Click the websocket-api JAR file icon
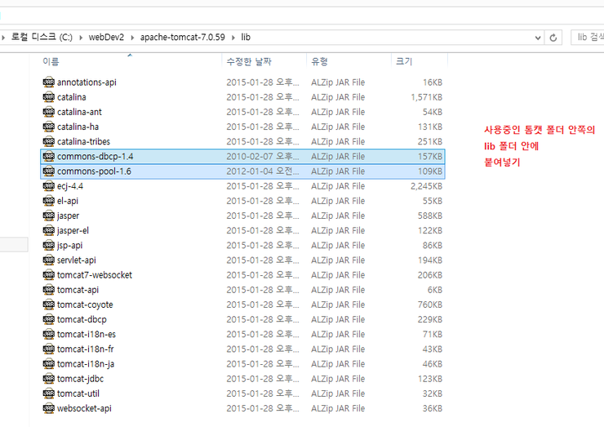 [x=48, y=408]
